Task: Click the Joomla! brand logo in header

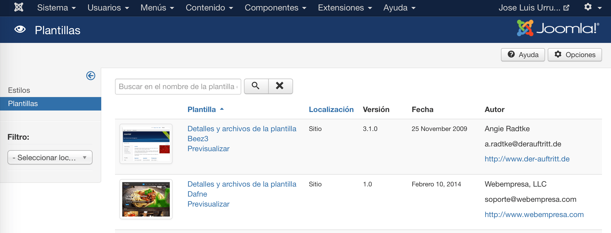Action: pos(558,28)
